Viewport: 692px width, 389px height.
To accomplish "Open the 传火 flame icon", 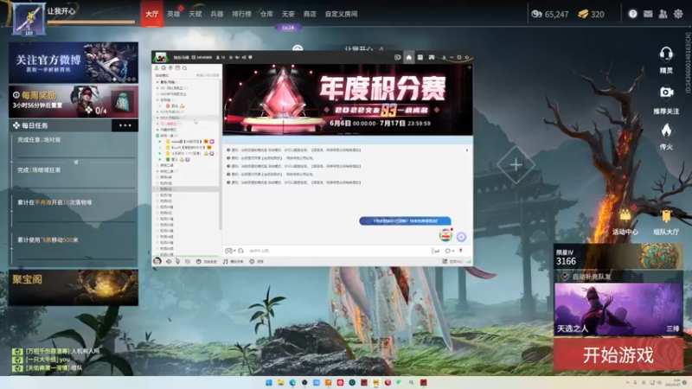I will point(666,131).
